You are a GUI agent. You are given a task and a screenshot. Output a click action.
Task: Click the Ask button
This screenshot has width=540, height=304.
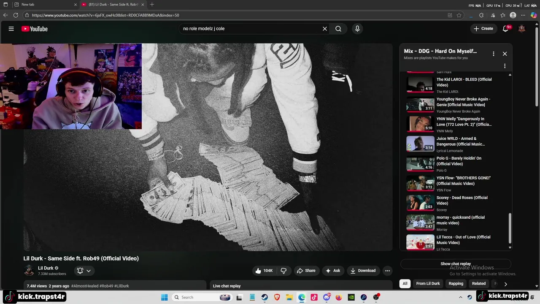click(332, 271)
